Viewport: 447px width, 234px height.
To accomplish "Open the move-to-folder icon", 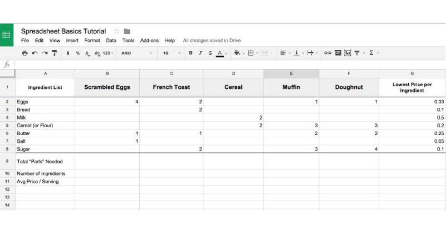I will 127,31.
